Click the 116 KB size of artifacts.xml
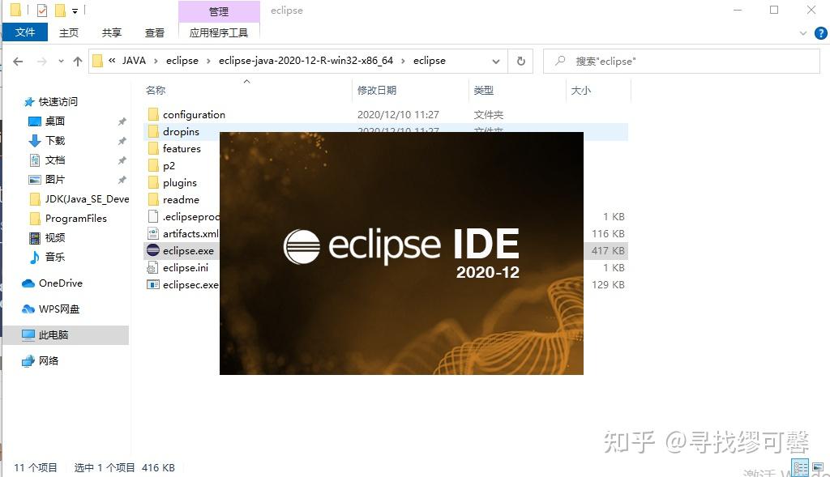The width and height of the screenshot is (830, 477). (x=608, y=234)
